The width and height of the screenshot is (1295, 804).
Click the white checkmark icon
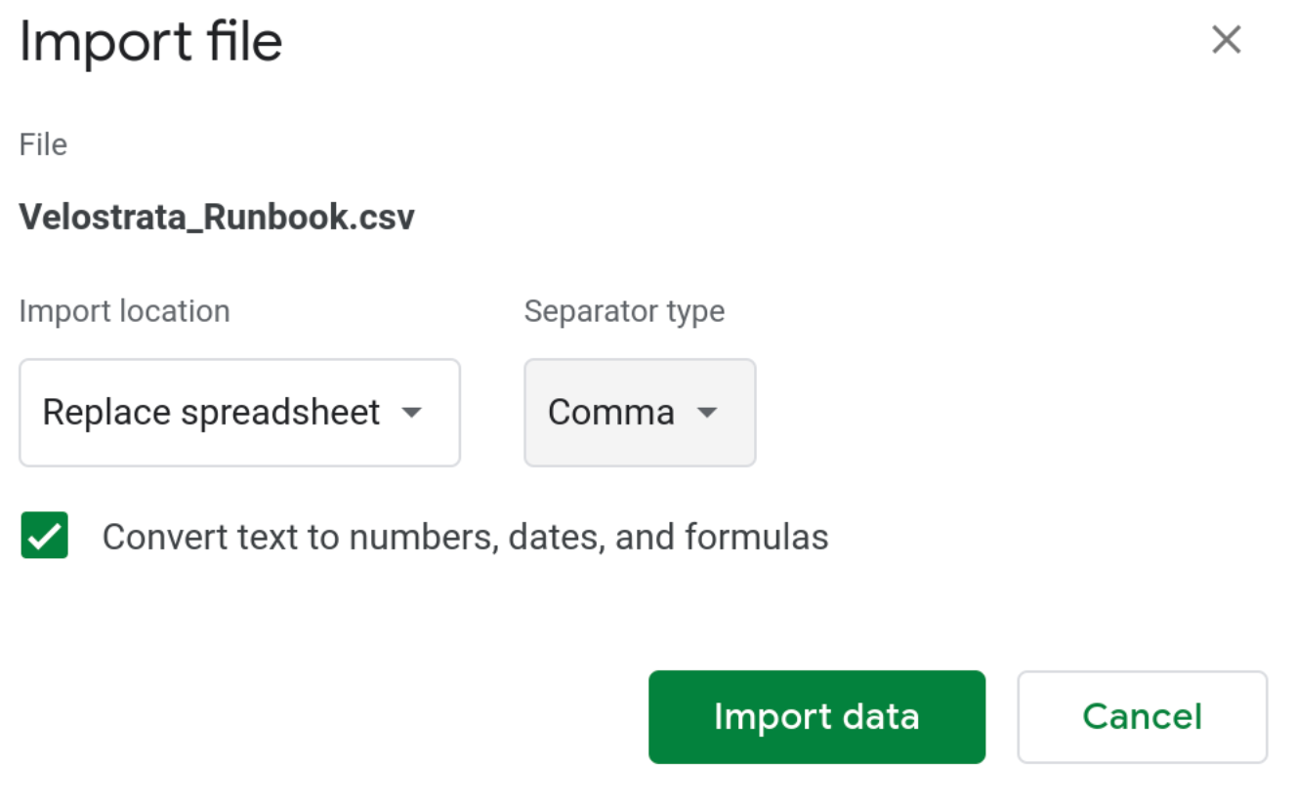[45, 536]
